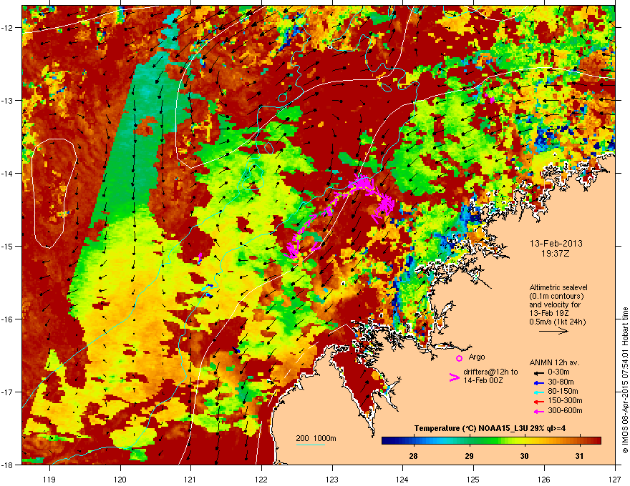Click the '19:37Z' time label
Image resolution: width=630 pixels, height=486 pixels.
pos(556,254)
